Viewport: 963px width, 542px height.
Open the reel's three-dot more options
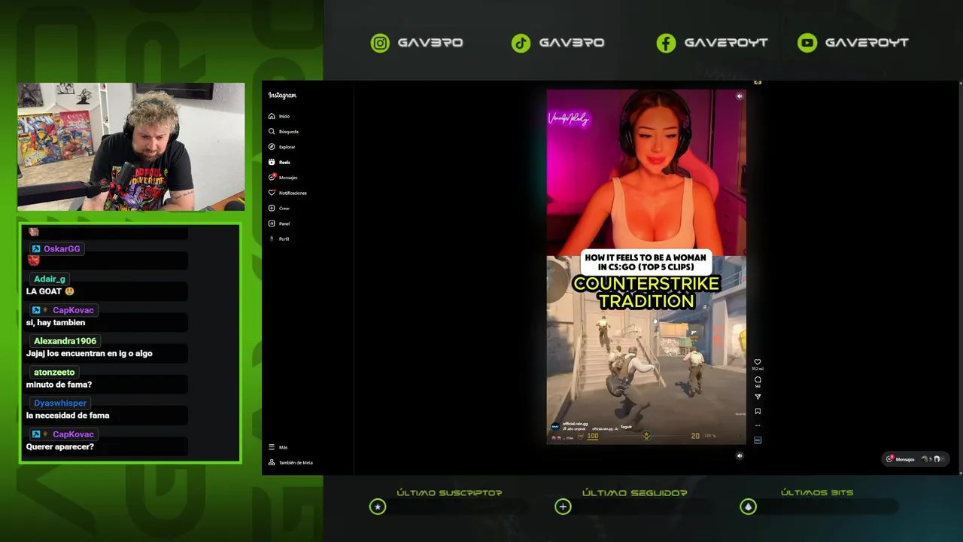758,425
